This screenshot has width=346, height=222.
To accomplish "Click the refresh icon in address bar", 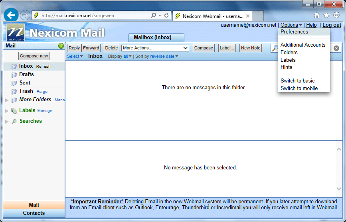I will (x=166, y=15).
